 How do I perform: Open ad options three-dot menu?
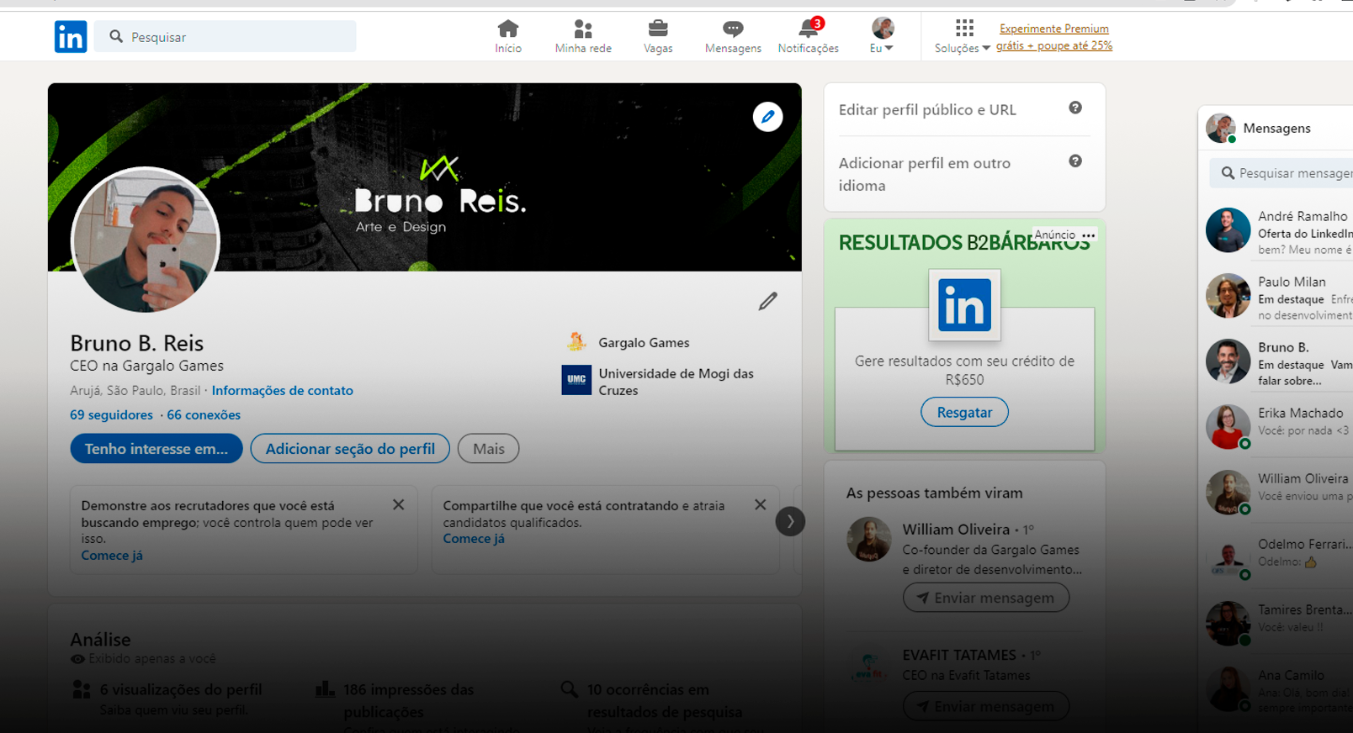[x=1089, y=235]
